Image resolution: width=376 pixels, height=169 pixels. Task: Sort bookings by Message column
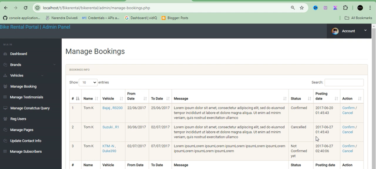tap(230, 96)
